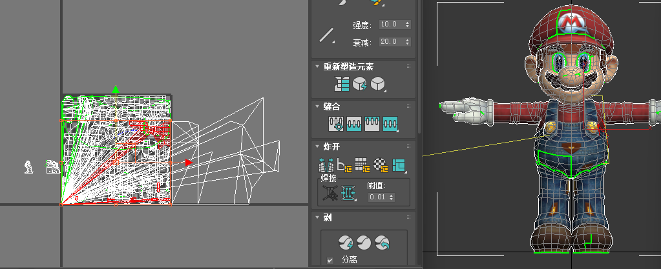Click the 强度 spinner arrows
The height and width of the screenshot is (269, 661).
click(408, 25)
